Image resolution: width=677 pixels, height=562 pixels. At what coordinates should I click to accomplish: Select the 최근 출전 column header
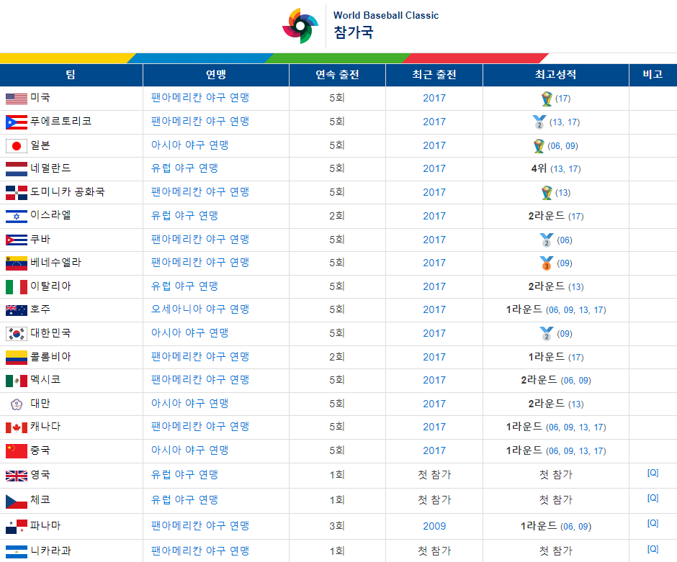[434, 75]
